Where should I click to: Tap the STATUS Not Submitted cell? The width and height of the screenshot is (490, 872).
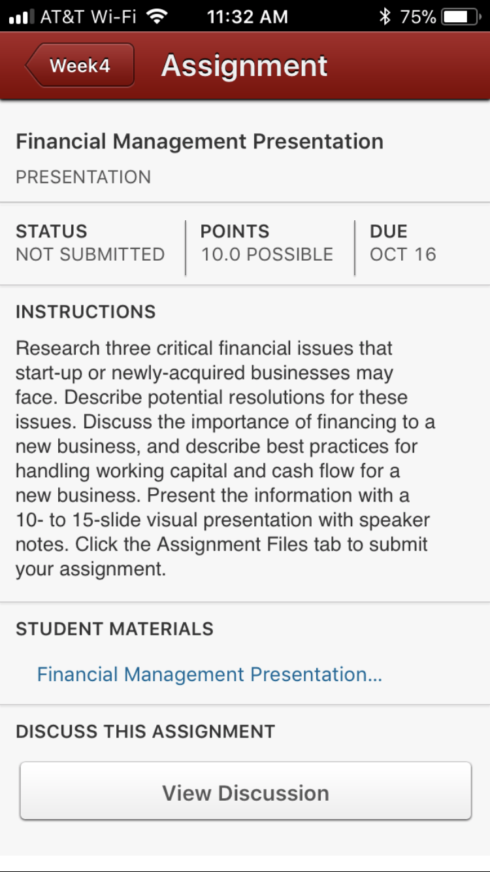pyautogui.click(x=90, y=243)
